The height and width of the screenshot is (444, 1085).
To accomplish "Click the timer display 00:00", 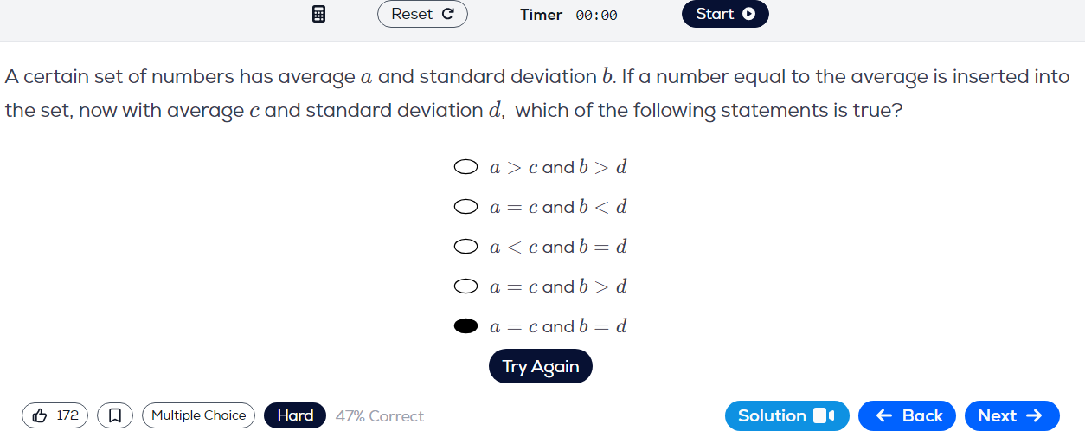I will tap(596, 15).
